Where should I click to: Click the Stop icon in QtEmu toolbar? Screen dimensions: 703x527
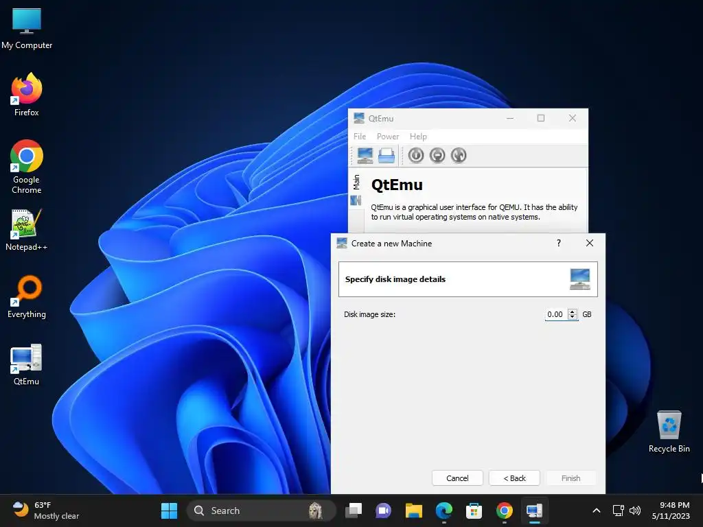[x=437, y=156]
